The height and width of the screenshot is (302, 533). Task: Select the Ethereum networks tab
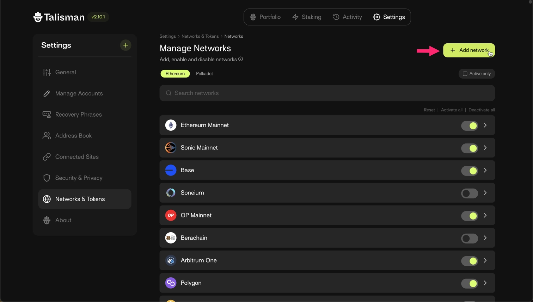point(175,74)
